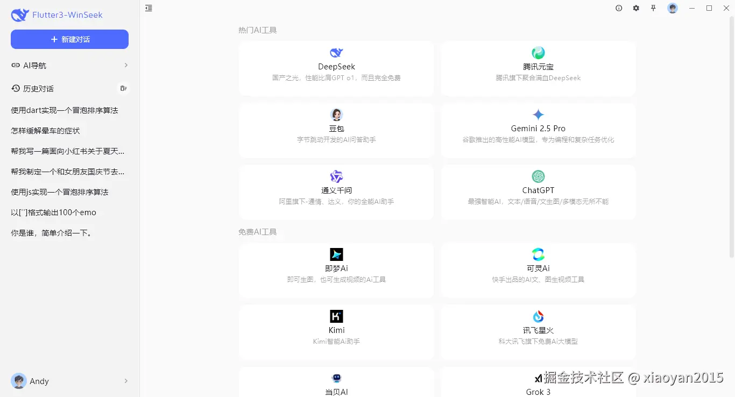Click description 字节跳动开发的AI问答助手
Screen dimensions: 735x397
[x=336, y=140]
